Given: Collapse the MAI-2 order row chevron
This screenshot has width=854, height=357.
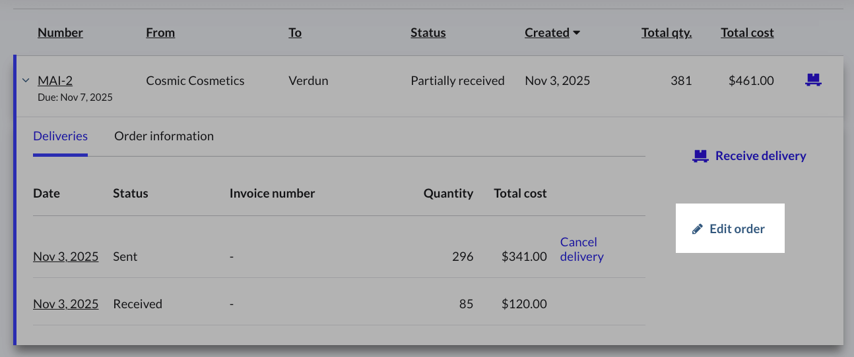Looking at the screenshot, I should [x=26, y=80].
